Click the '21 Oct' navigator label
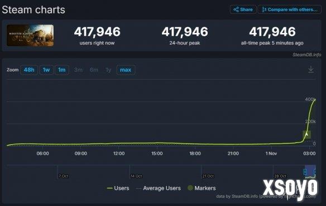 pyautogui.click(x=208, y=176)
